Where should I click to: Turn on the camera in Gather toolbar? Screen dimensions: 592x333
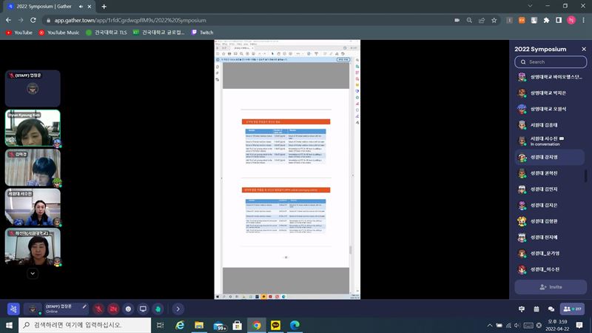113,309
